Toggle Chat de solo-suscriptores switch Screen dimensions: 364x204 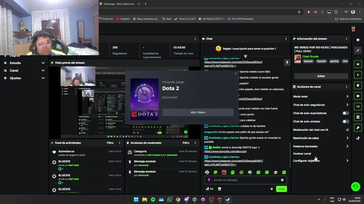[x=346, y=113]
